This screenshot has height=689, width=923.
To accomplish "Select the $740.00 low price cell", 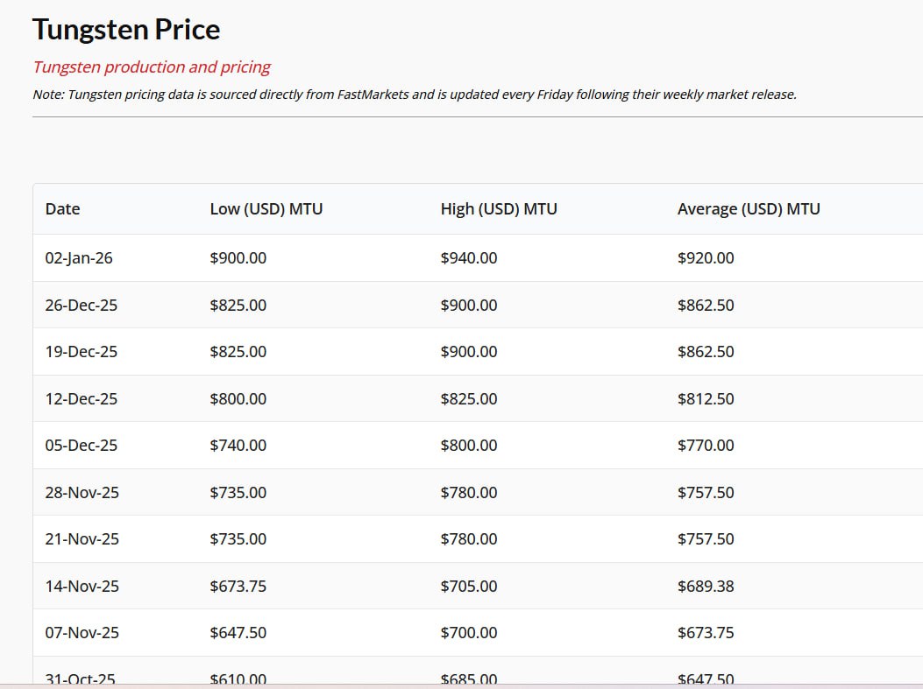I will 238,446.
